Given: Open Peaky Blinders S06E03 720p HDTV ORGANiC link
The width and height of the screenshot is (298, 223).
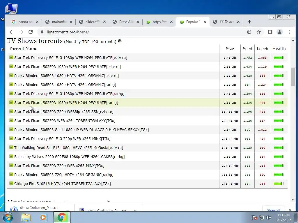Looking at the screenshot, I should pos(64,175).
